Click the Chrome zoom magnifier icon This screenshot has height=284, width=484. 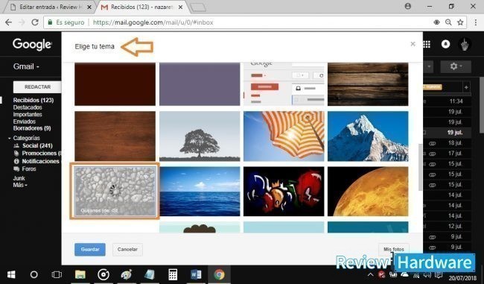[448, 22]
